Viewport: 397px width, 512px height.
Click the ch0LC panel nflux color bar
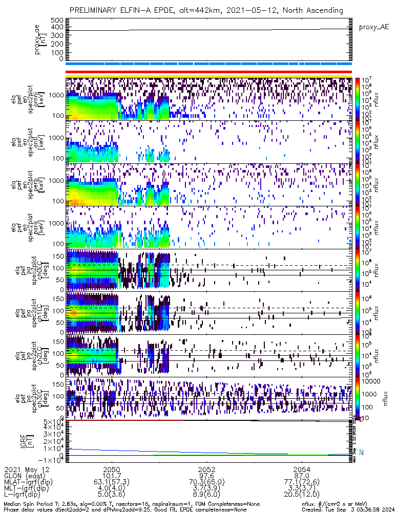tap(358, 270)
